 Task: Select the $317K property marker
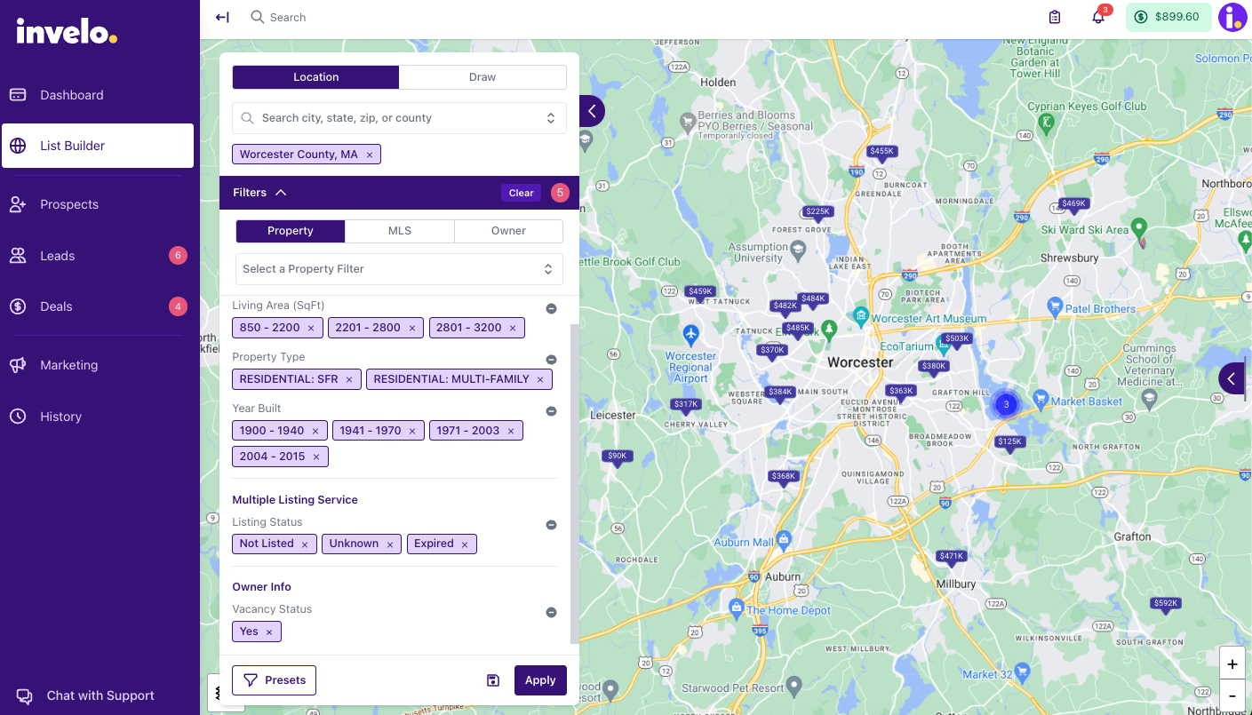click(686, 405)
